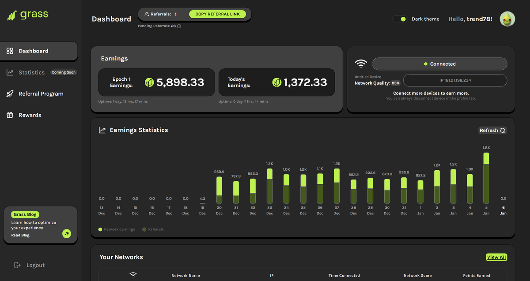Click the IP 181.91.198.234 field
This screenshot has width=530, height=281.
coord(455,80)
